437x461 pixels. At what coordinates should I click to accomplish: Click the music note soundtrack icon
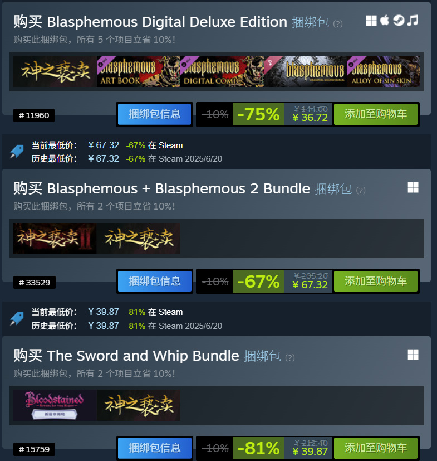tap(413, 20)
